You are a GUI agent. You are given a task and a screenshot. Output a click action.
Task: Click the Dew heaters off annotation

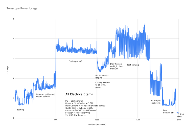168,112
